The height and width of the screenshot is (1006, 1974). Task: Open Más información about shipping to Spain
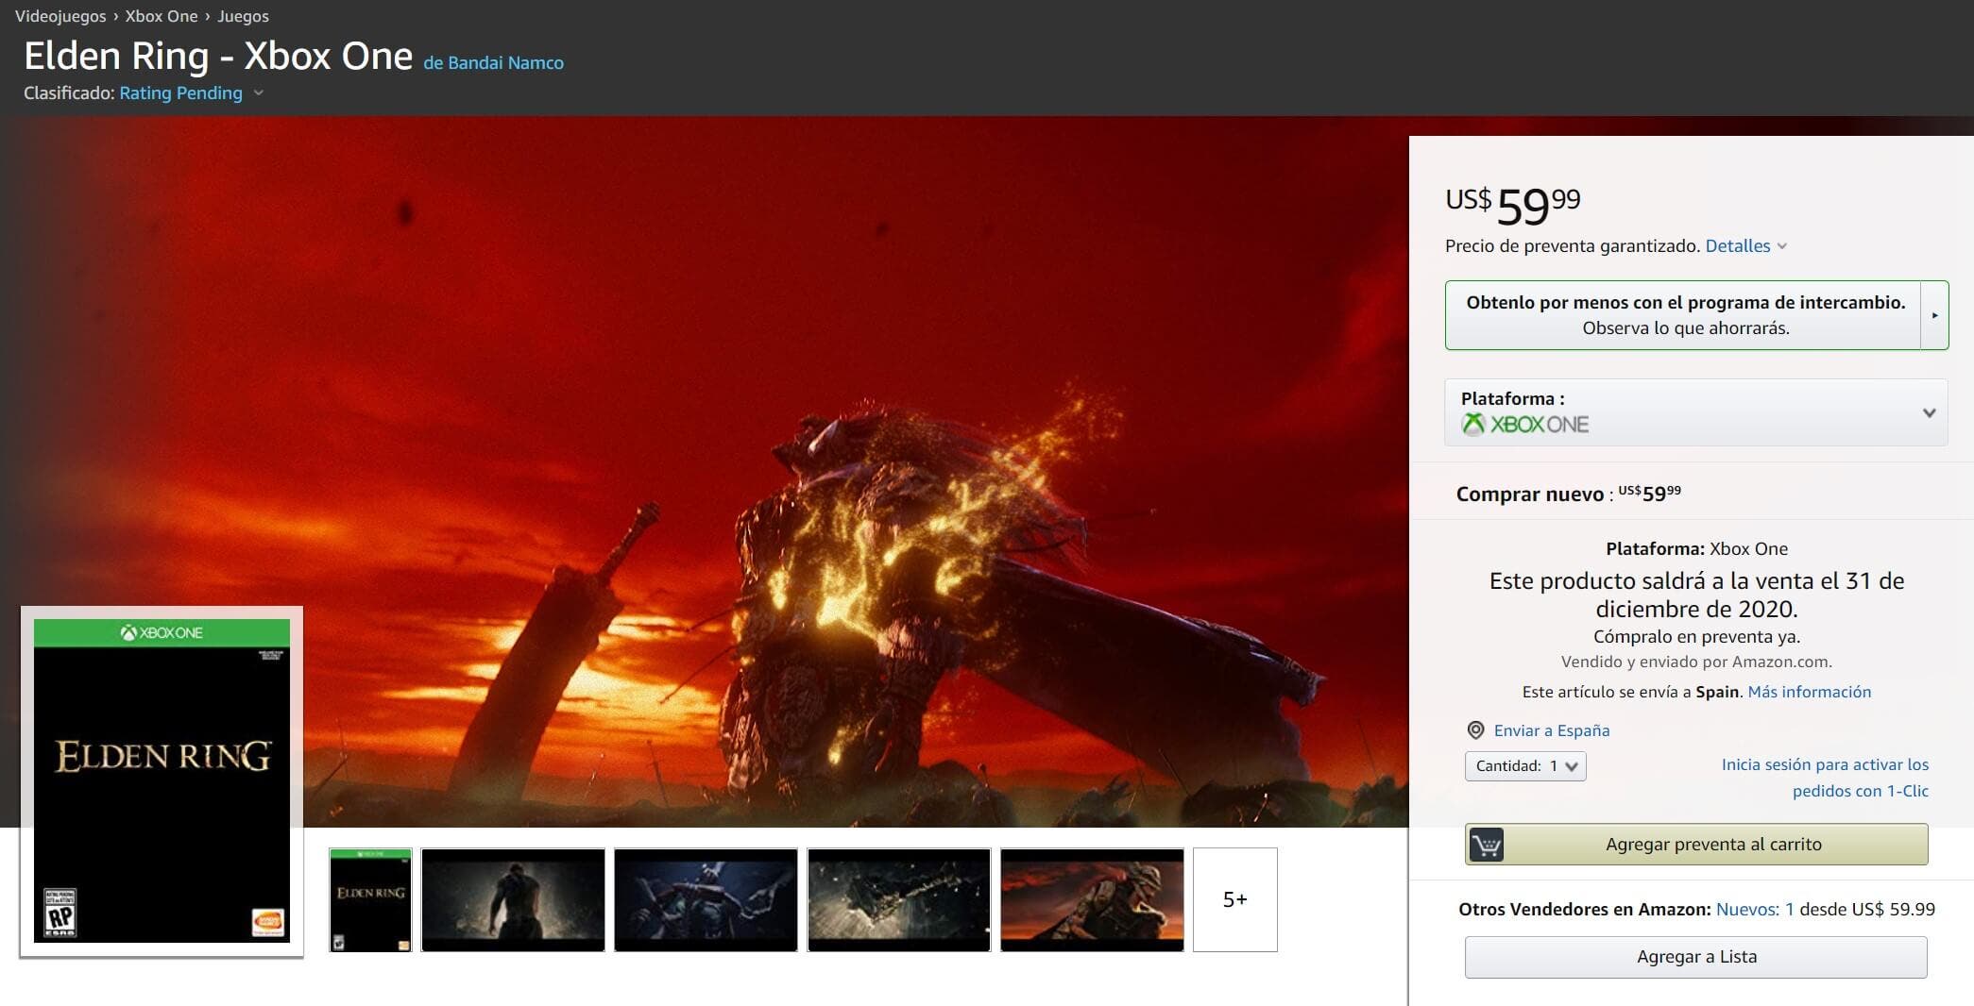tap(1809, 692)
